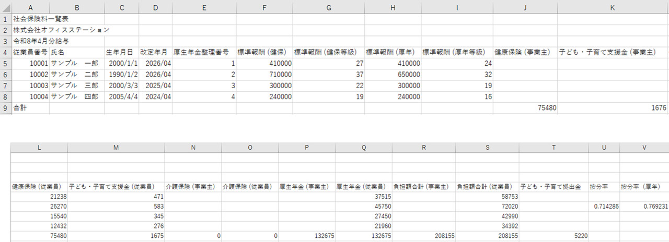Select the total cell 1676

coord(613,108)
